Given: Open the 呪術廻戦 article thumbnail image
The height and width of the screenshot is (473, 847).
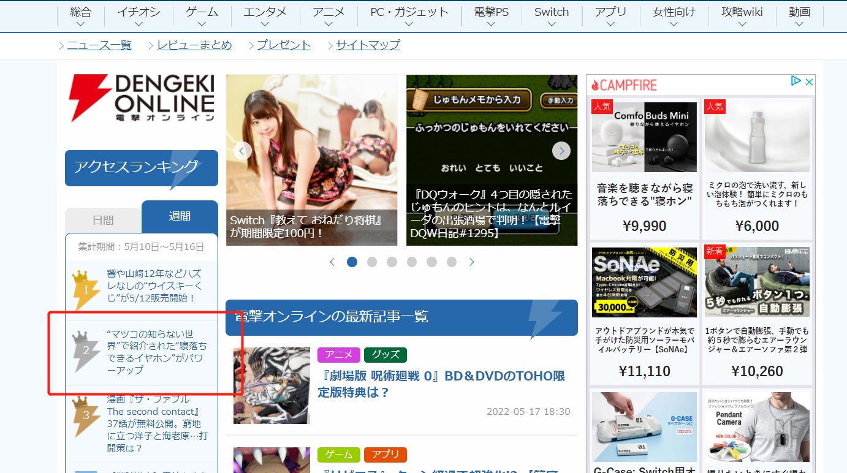Looking at the screenshot, I should [272, 386].
